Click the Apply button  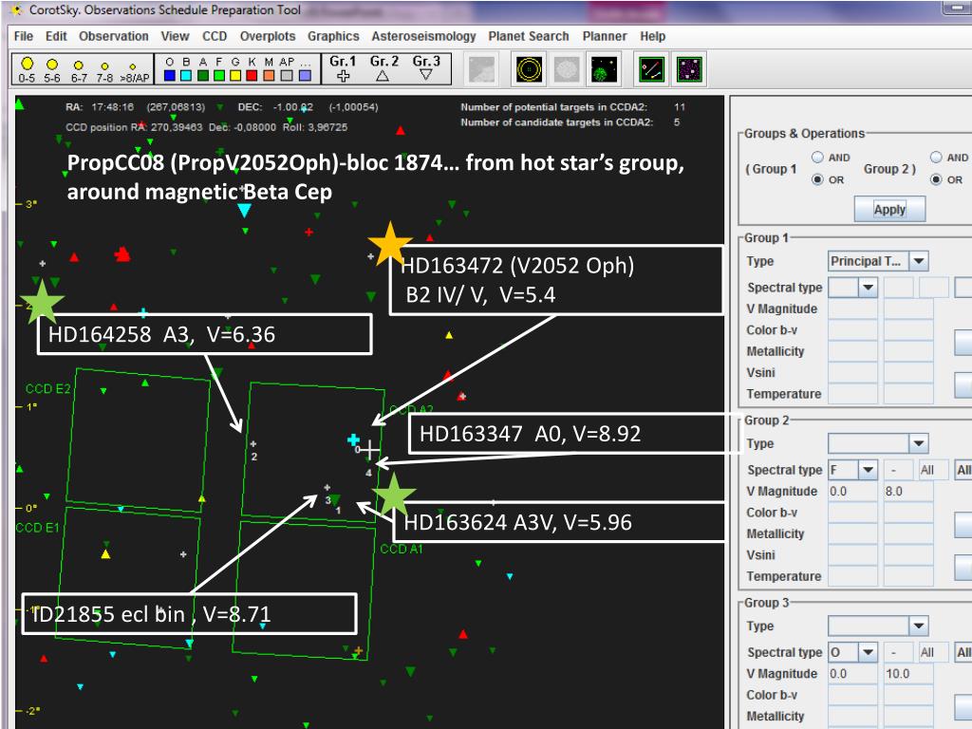tap(889, 210)
